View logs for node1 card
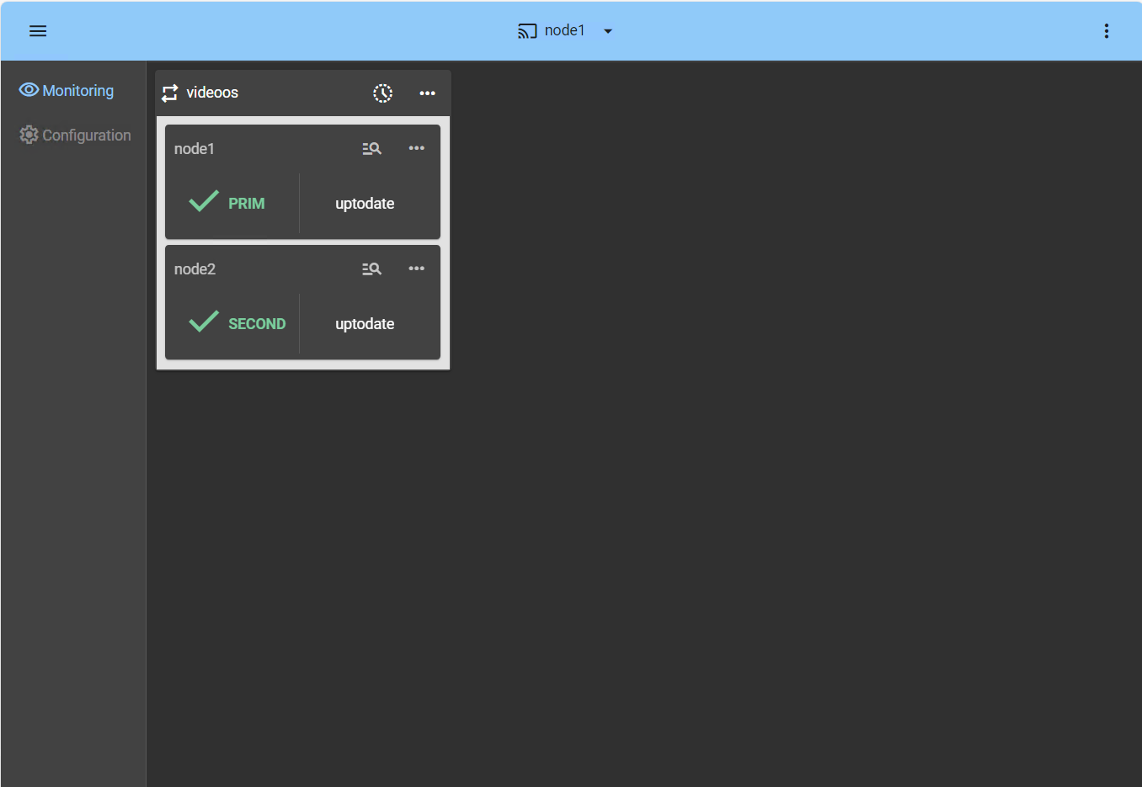This screenshot has width=1142, height=787. (x=371, y=148)
